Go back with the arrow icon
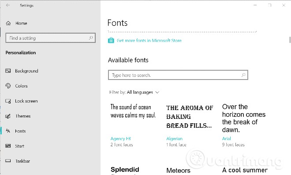Screen dimensions: 291x175 tap(8, 5)
